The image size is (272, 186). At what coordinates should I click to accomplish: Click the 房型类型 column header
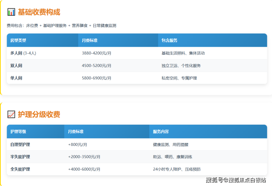(x=18, y=40)
